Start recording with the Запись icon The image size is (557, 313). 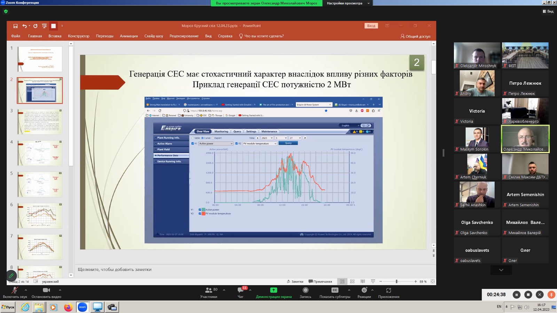pyautogui.click(x=305, y=290)
